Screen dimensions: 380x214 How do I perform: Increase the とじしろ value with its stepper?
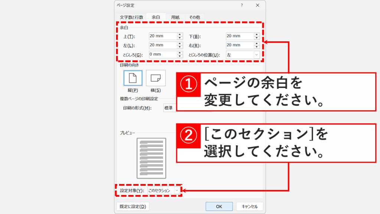[x=180, y=53]
